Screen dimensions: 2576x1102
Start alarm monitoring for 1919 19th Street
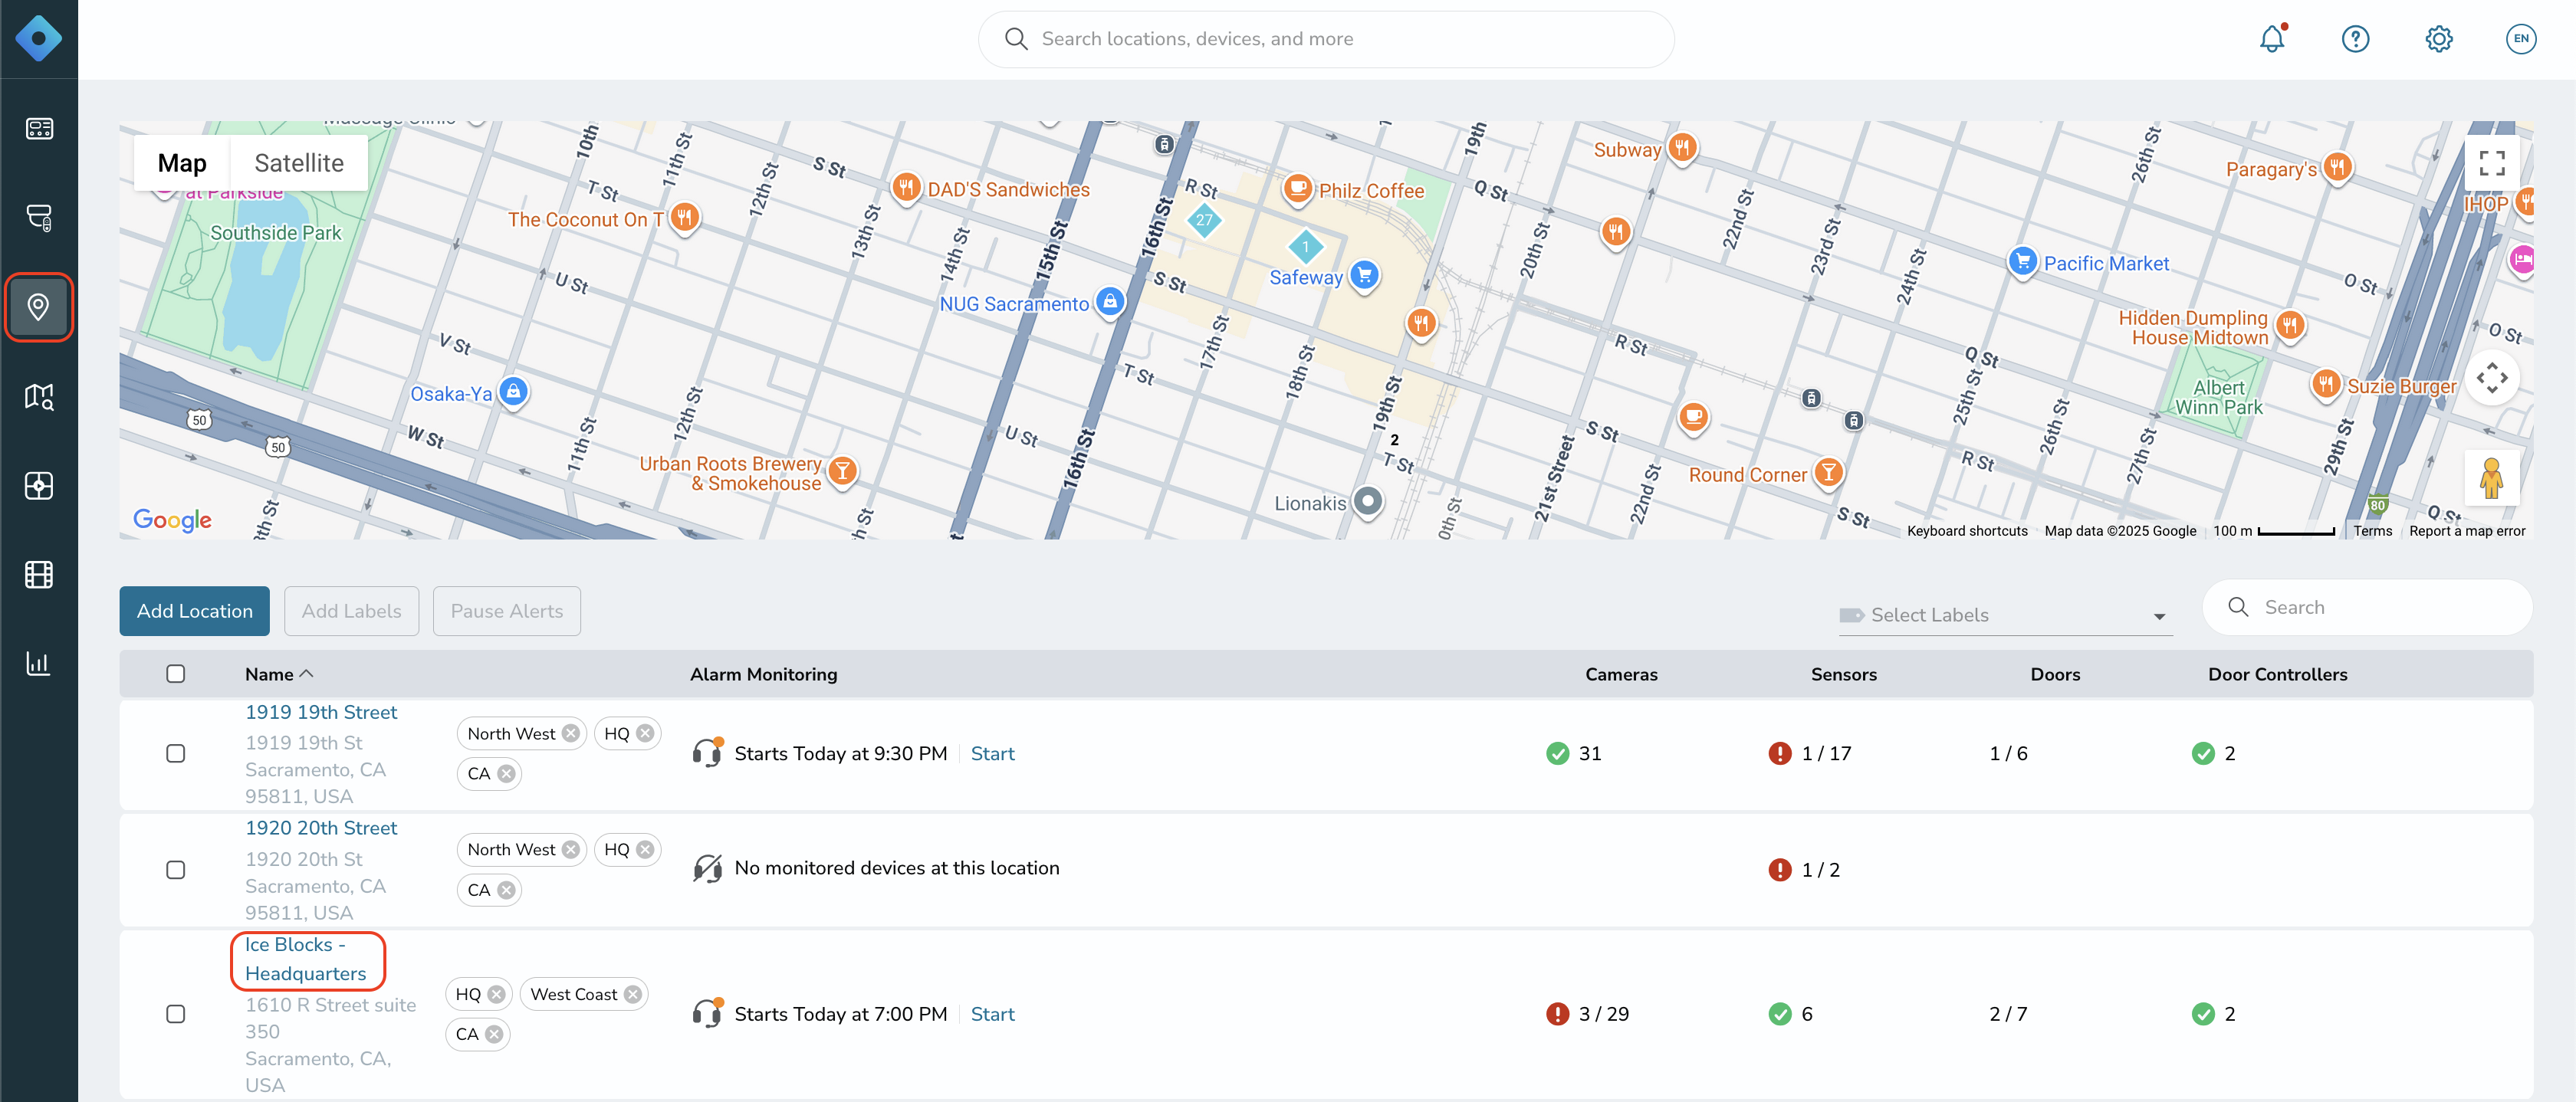coord(992,753)
